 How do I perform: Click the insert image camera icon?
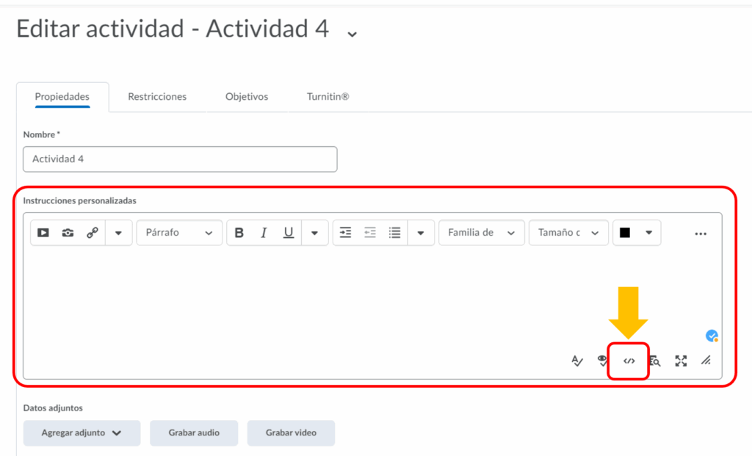coord(68,233)
